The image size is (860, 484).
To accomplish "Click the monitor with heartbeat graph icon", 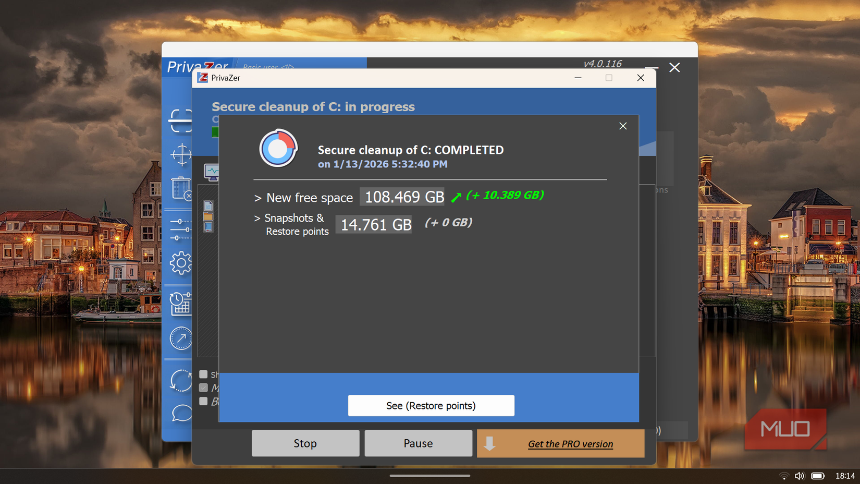I will click(x=211, y=172).
